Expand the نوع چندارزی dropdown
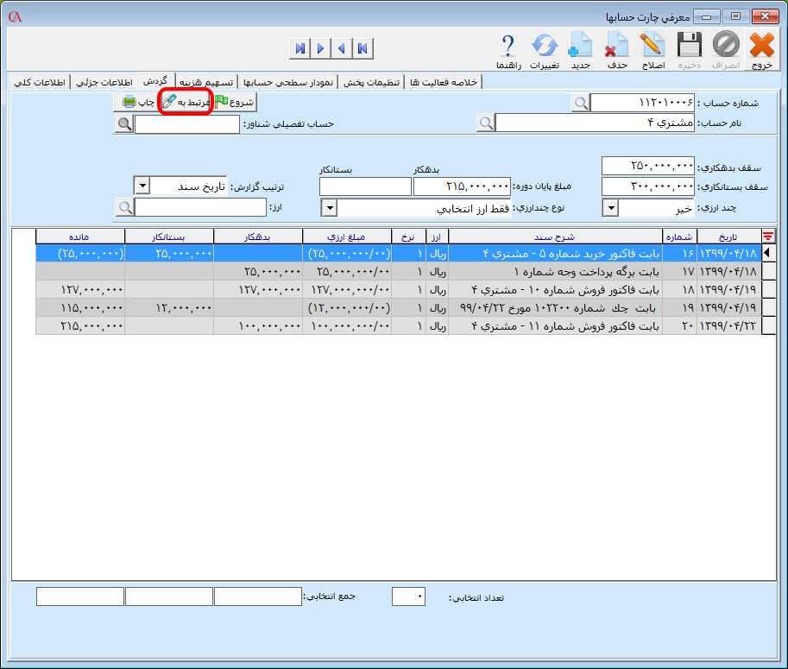Screen dimensions: 788x669 [x=329, y=208]
